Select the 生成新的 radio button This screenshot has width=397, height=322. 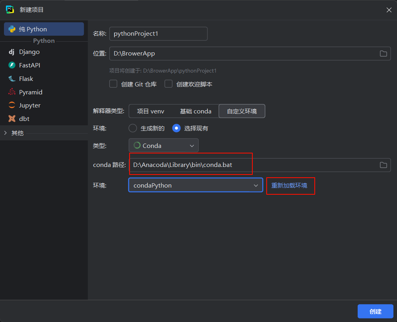point(133,128)
